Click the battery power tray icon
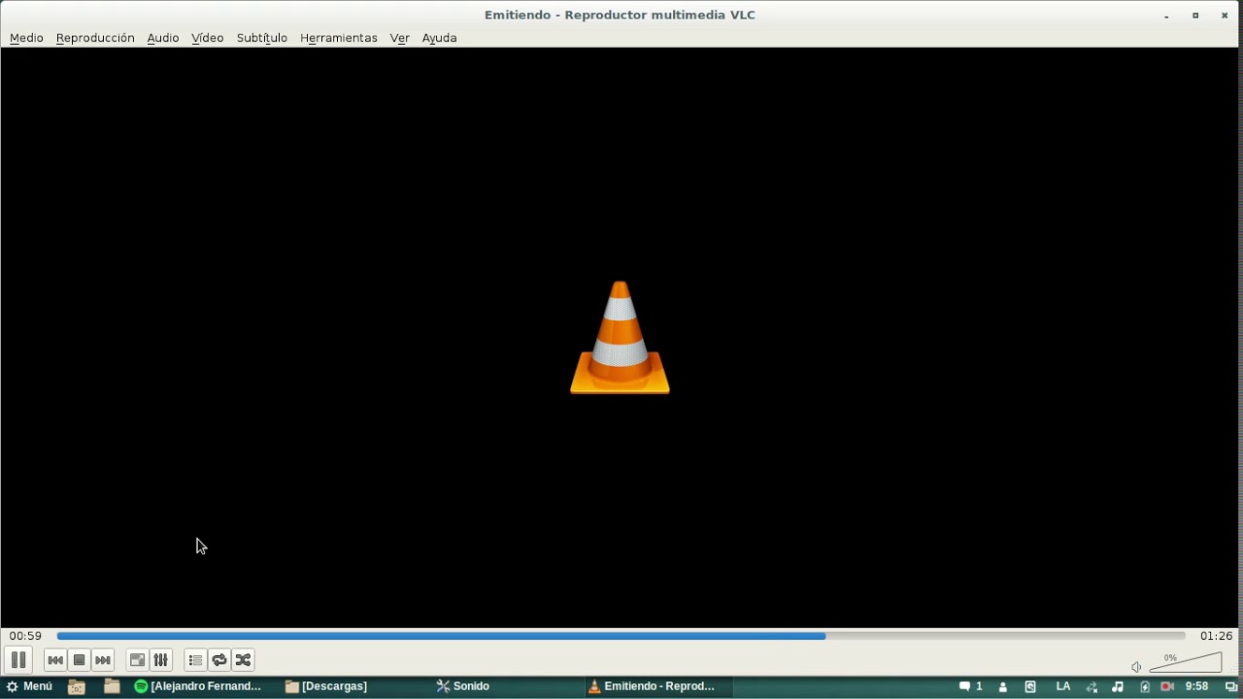1243x699 pixels. (x=1145, y=687)
